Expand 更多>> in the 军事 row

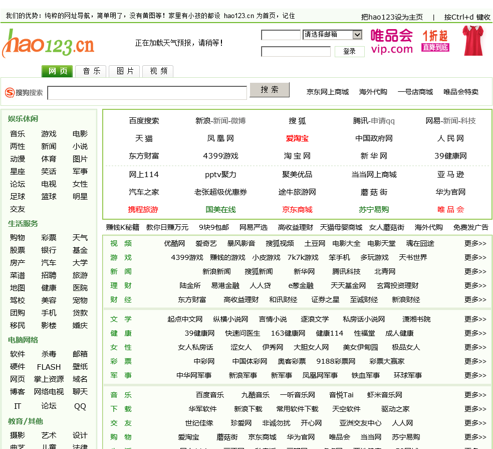coord(475,376)
